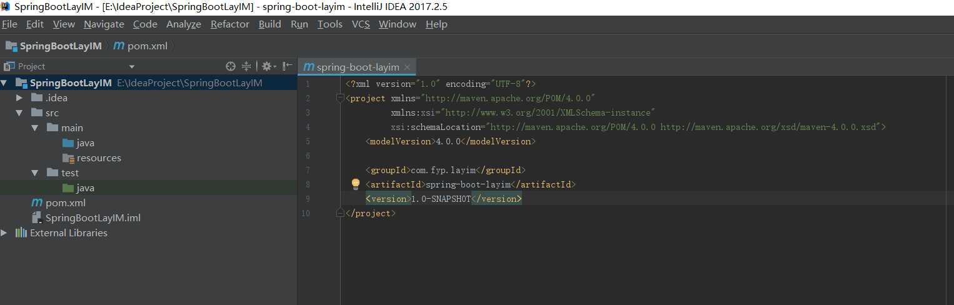
Task: Close the spring-boot-layim editor tab
Action: pyautogui.click(x=407, y=67)
